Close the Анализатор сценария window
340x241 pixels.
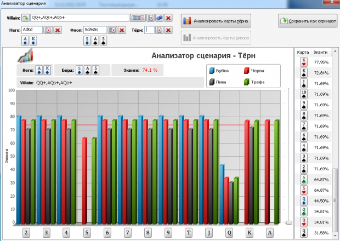coord(331,2)
